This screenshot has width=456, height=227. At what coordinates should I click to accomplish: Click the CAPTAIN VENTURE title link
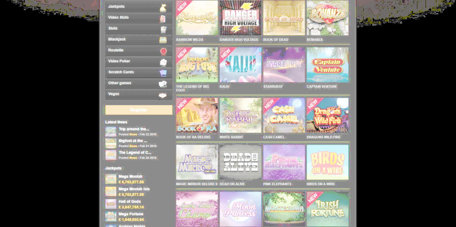pyautogui.click(x=322, y=87)
